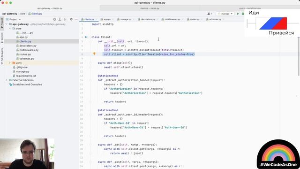Collapse the api-gateway project root node
This screenshot has height=169, width=300.
(7, 24)
